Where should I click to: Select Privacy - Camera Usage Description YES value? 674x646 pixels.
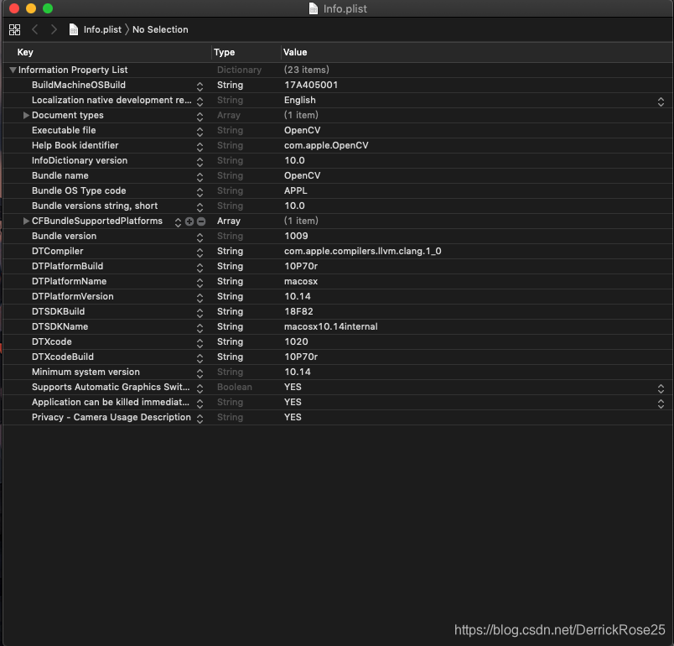pyautogui.click(x=293, y=417)
